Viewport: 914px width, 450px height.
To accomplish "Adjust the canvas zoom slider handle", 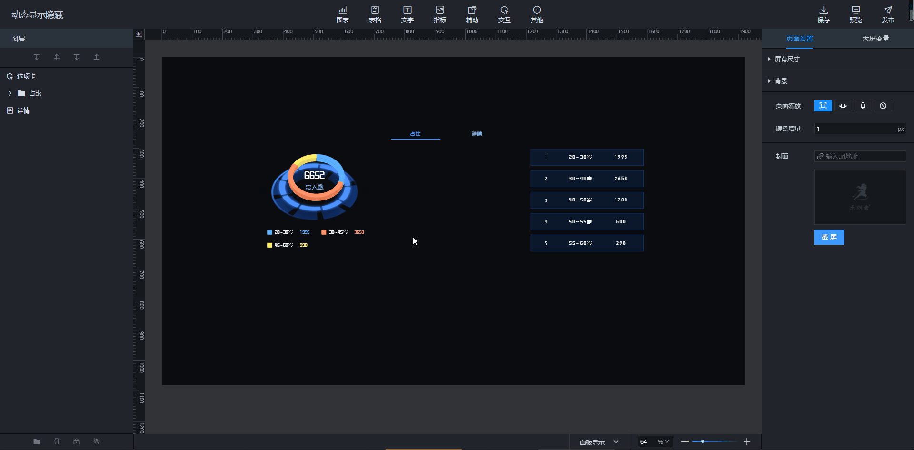I will [703, 441].
